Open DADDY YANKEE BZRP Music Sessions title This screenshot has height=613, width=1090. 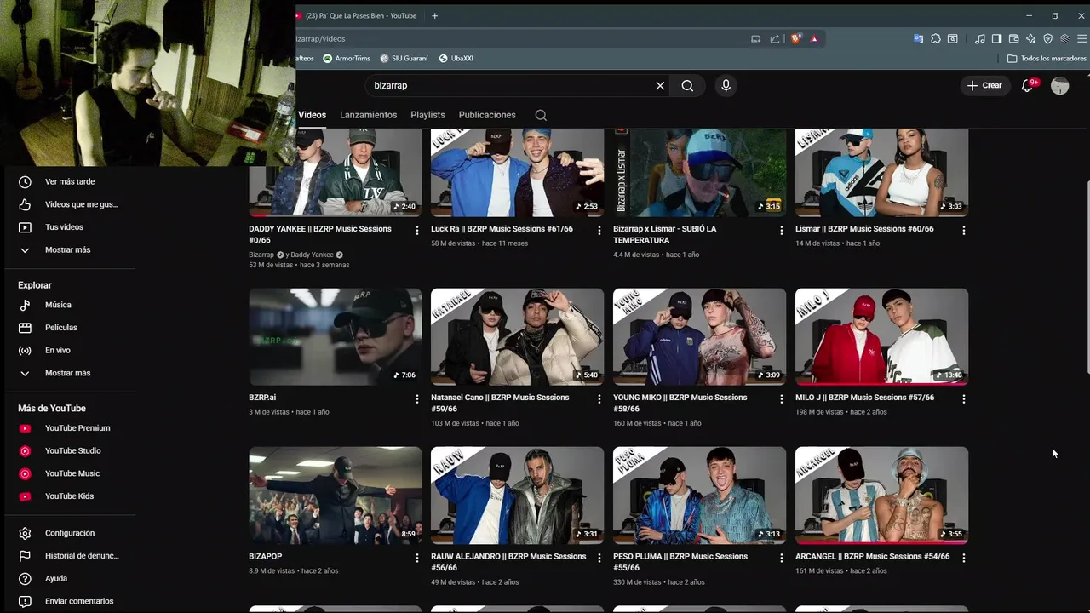pyautogui.click(x=320, y=234)
